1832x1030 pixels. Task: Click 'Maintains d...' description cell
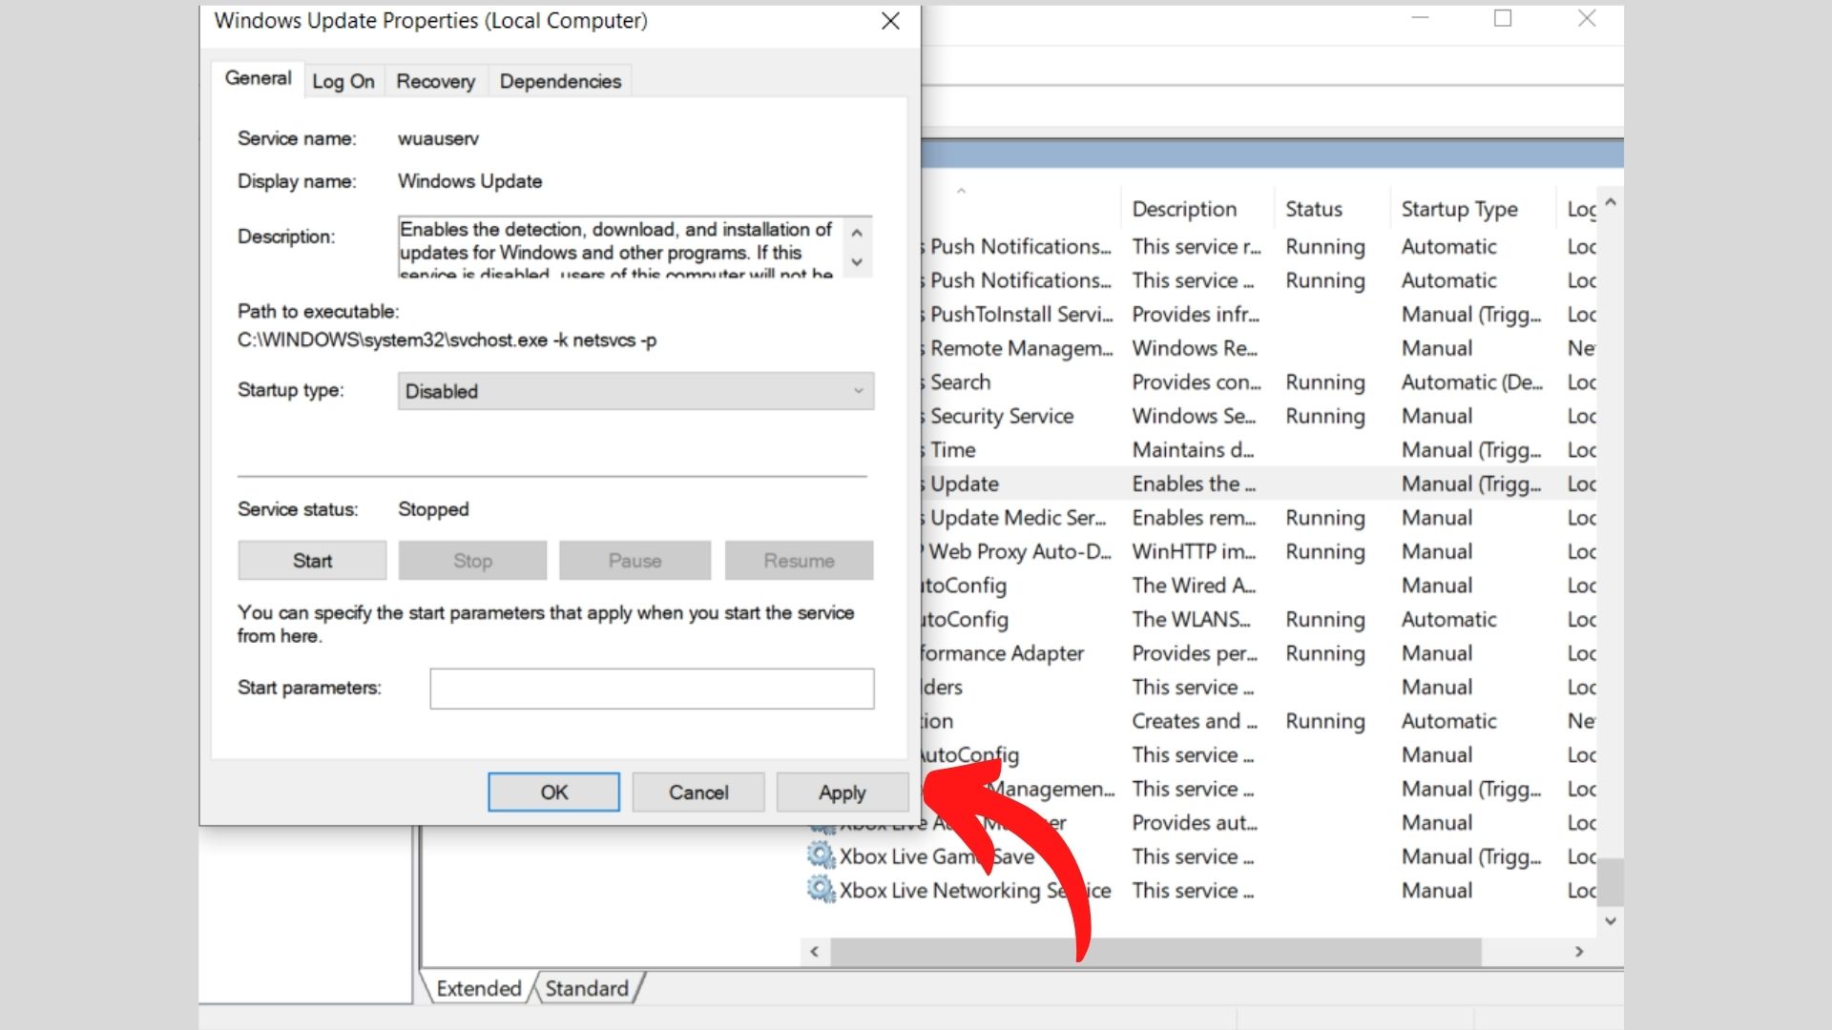coord(1193,450)
